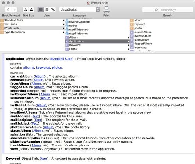The width and height of the screenshot is (195, 164).
Task: Expand arrow next to iPhoto suite
Action: click(x=64, y=28)
